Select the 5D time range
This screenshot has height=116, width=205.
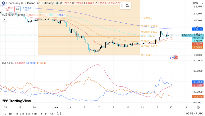(x=10, y=114)
